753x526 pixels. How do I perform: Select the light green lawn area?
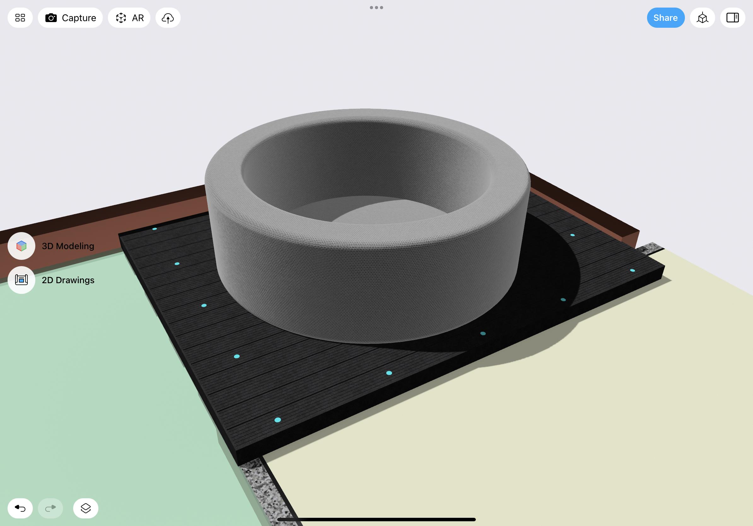[x=98, y=394]
